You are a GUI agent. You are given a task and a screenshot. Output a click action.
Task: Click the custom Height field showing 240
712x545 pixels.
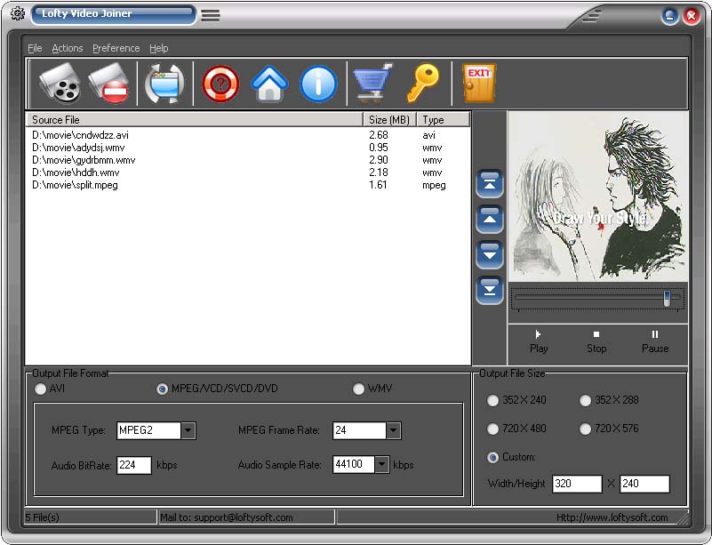point(644,484)
